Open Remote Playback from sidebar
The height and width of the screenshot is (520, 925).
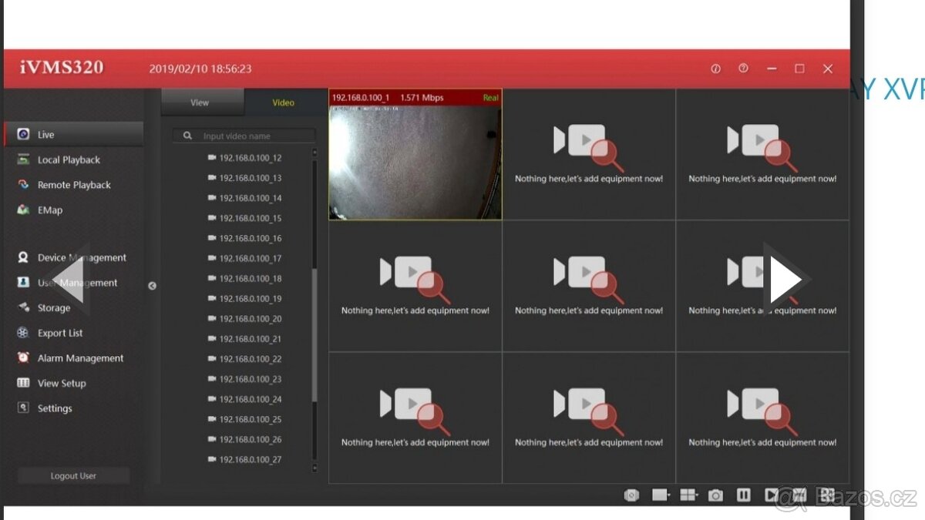pyautogui.click(x=74, y=185)
